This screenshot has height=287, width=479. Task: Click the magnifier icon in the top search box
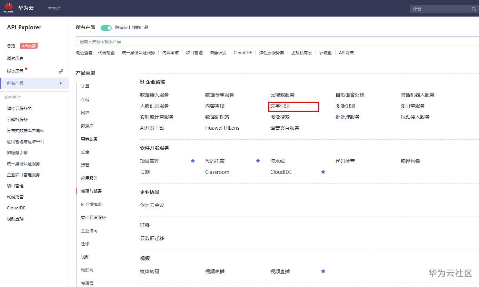coord(474,9)
